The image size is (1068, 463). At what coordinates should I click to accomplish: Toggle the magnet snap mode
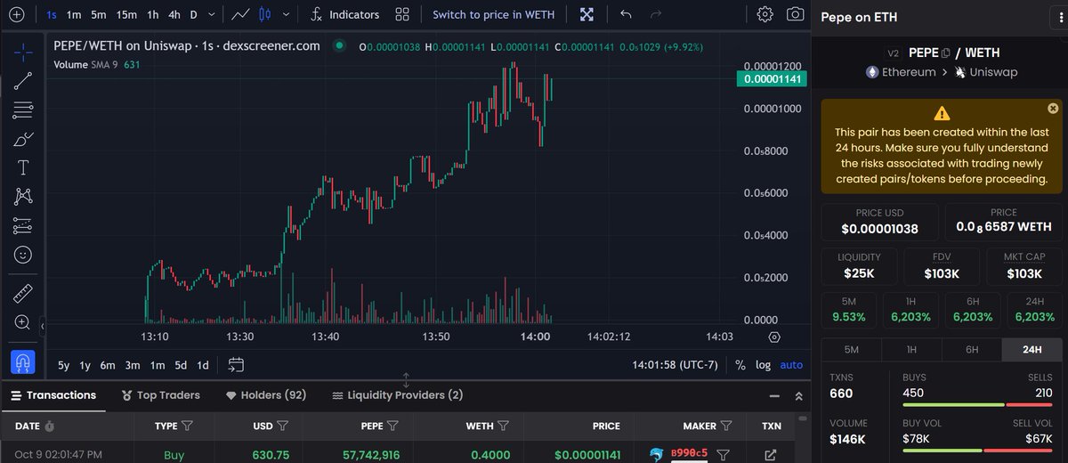click(23, 361)
